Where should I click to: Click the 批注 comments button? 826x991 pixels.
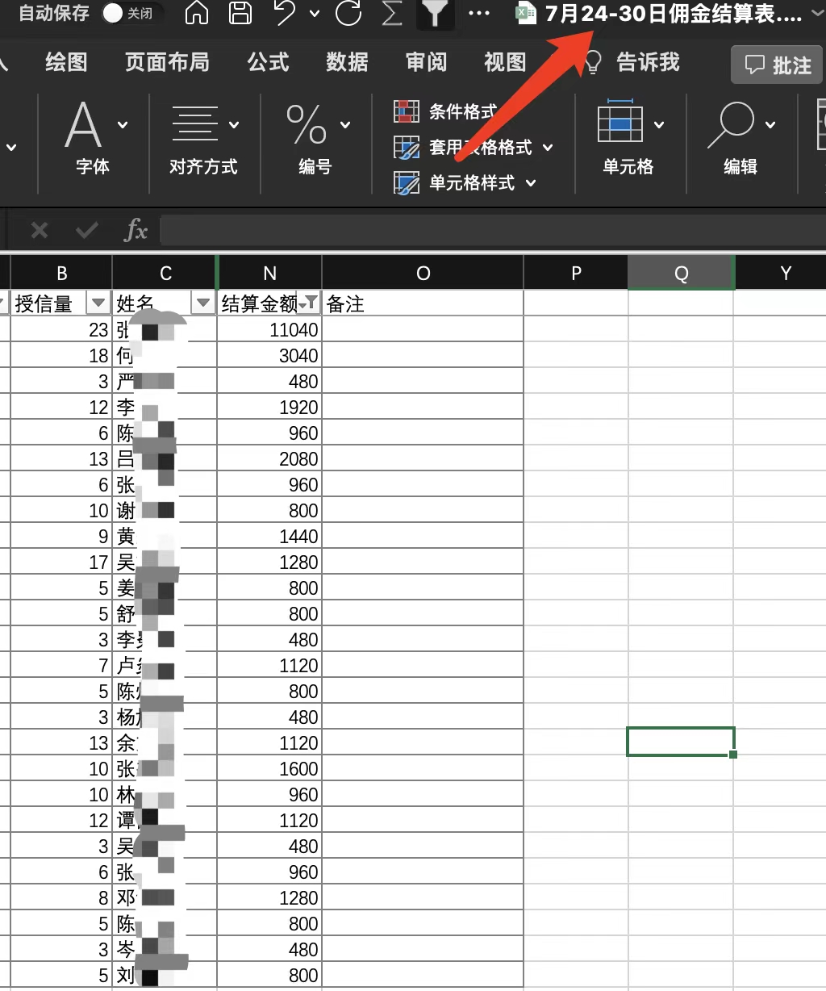click(x=778, y=65)
